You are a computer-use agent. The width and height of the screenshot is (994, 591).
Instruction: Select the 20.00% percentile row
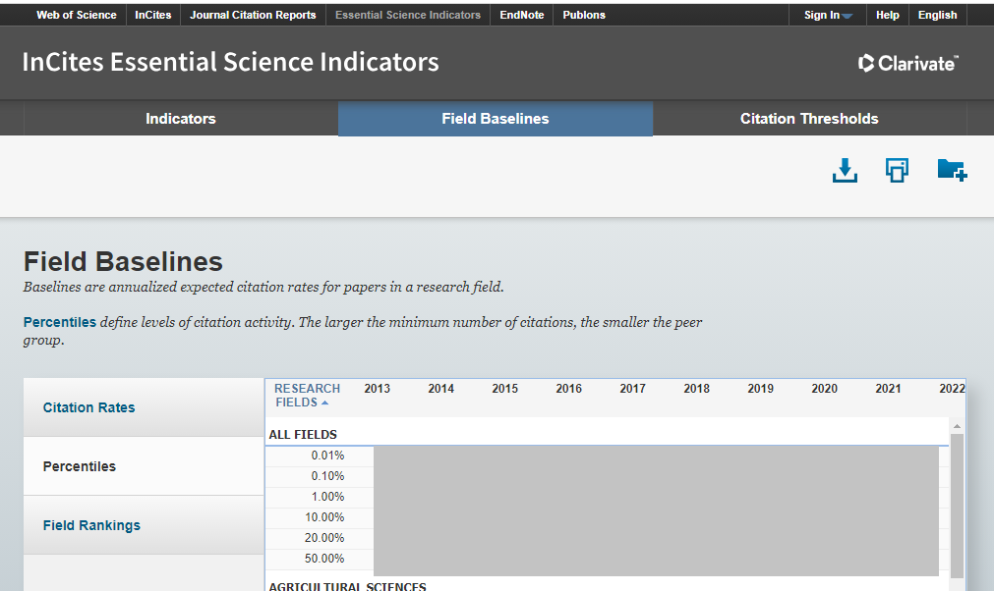click(607, 538)
